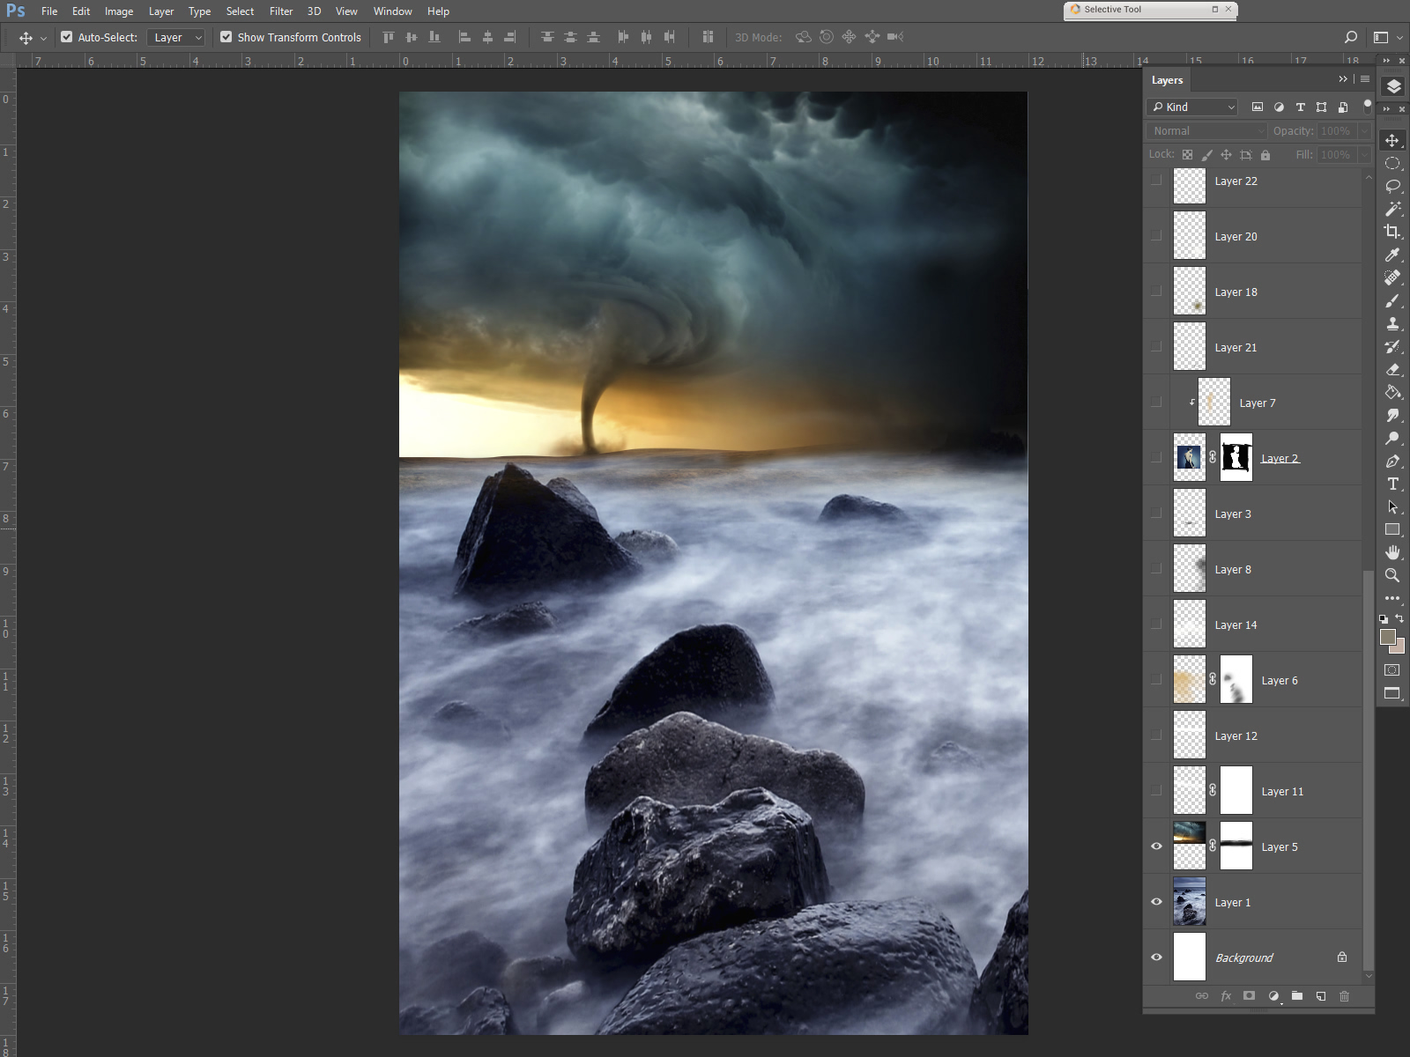
Task: Click Layer 2 mask thumbnail
Action: 1236,457
